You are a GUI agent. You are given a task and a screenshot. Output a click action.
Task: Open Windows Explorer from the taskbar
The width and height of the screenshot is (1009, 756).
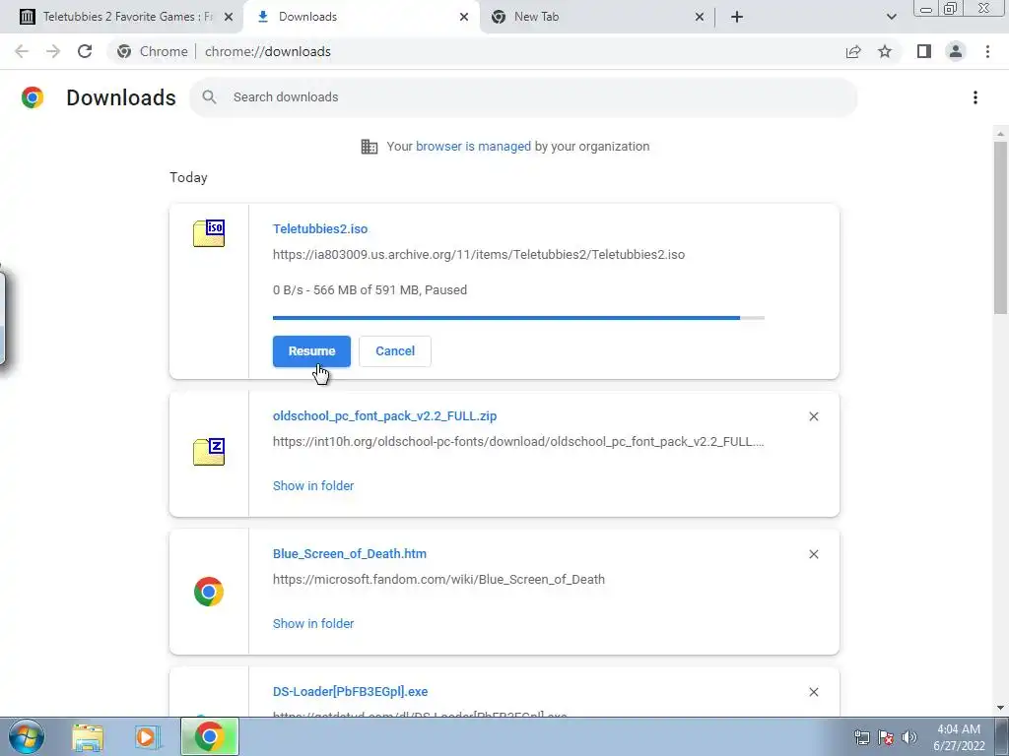[x=88, y=736]
